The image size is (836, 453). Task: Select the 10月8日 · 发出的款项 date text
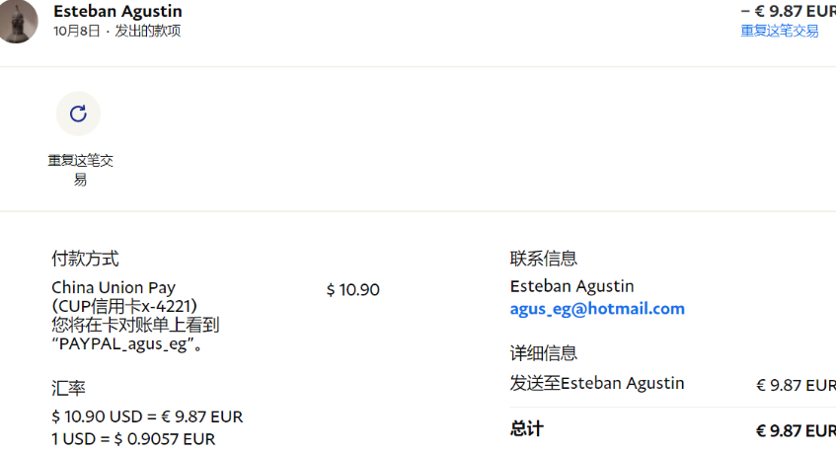(x=116, y=31)
